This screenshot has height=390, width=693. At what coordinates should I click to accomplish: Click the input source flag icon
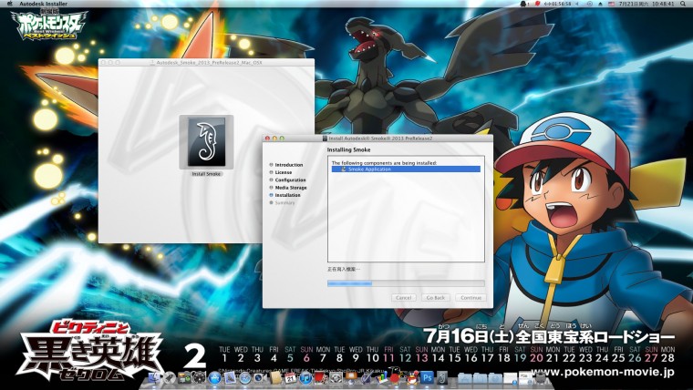tap(611, 4)
